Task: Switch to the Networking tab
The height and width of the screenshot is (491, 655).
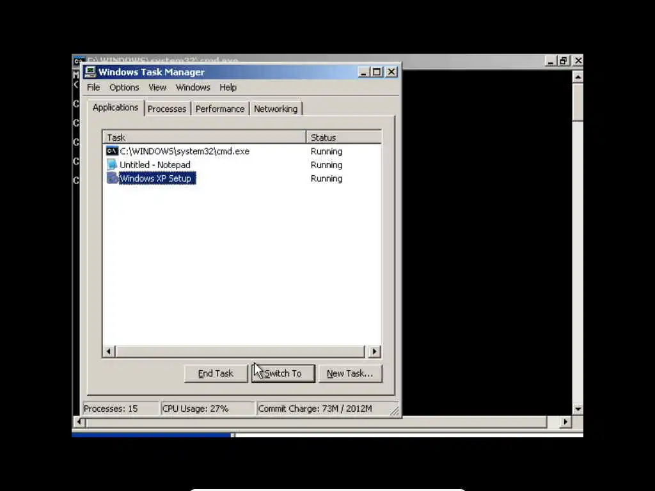Action: [x=276, y=109]
